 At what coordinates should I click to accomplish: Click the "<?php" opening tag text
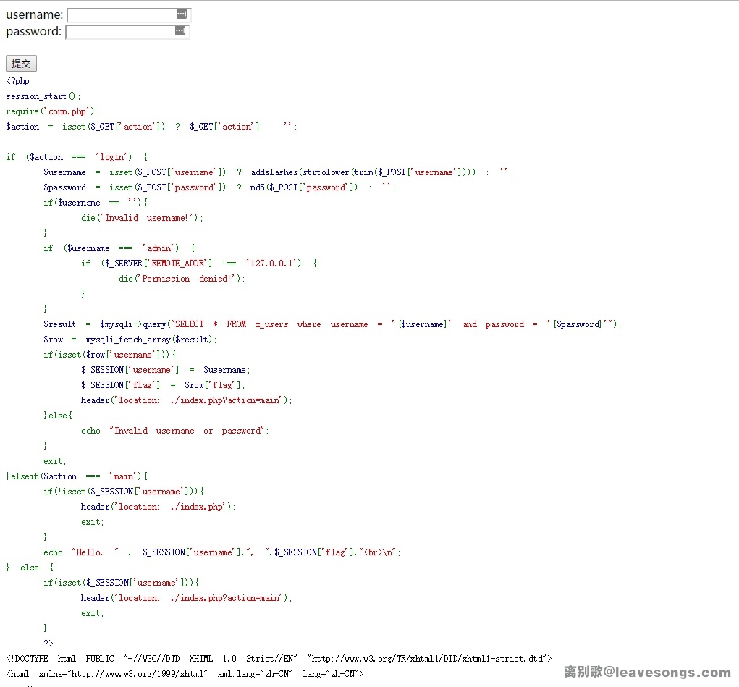(x=18, y=81)
